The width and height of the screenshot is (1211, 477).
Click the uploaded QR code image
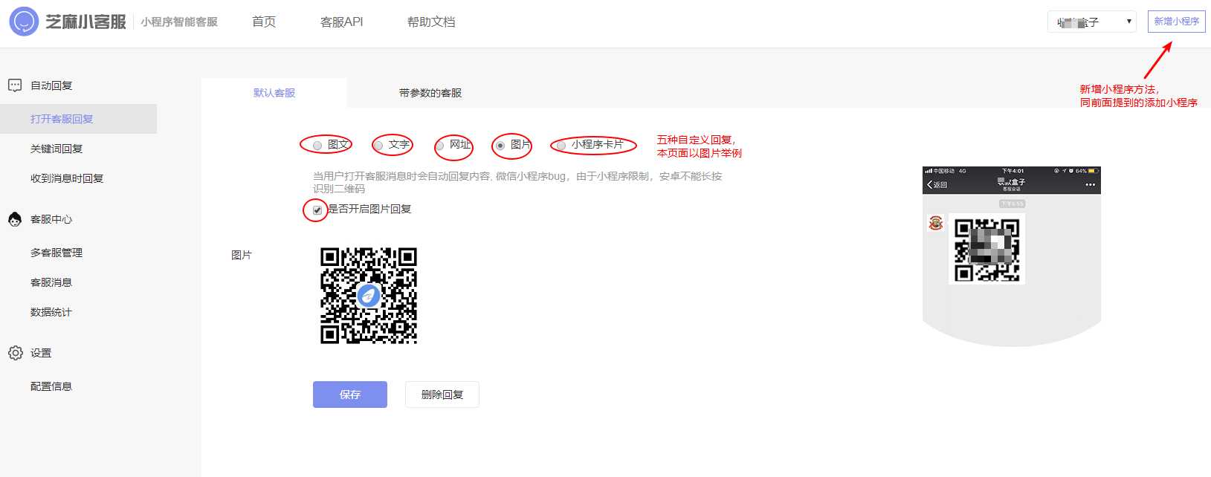click(369, 296)
